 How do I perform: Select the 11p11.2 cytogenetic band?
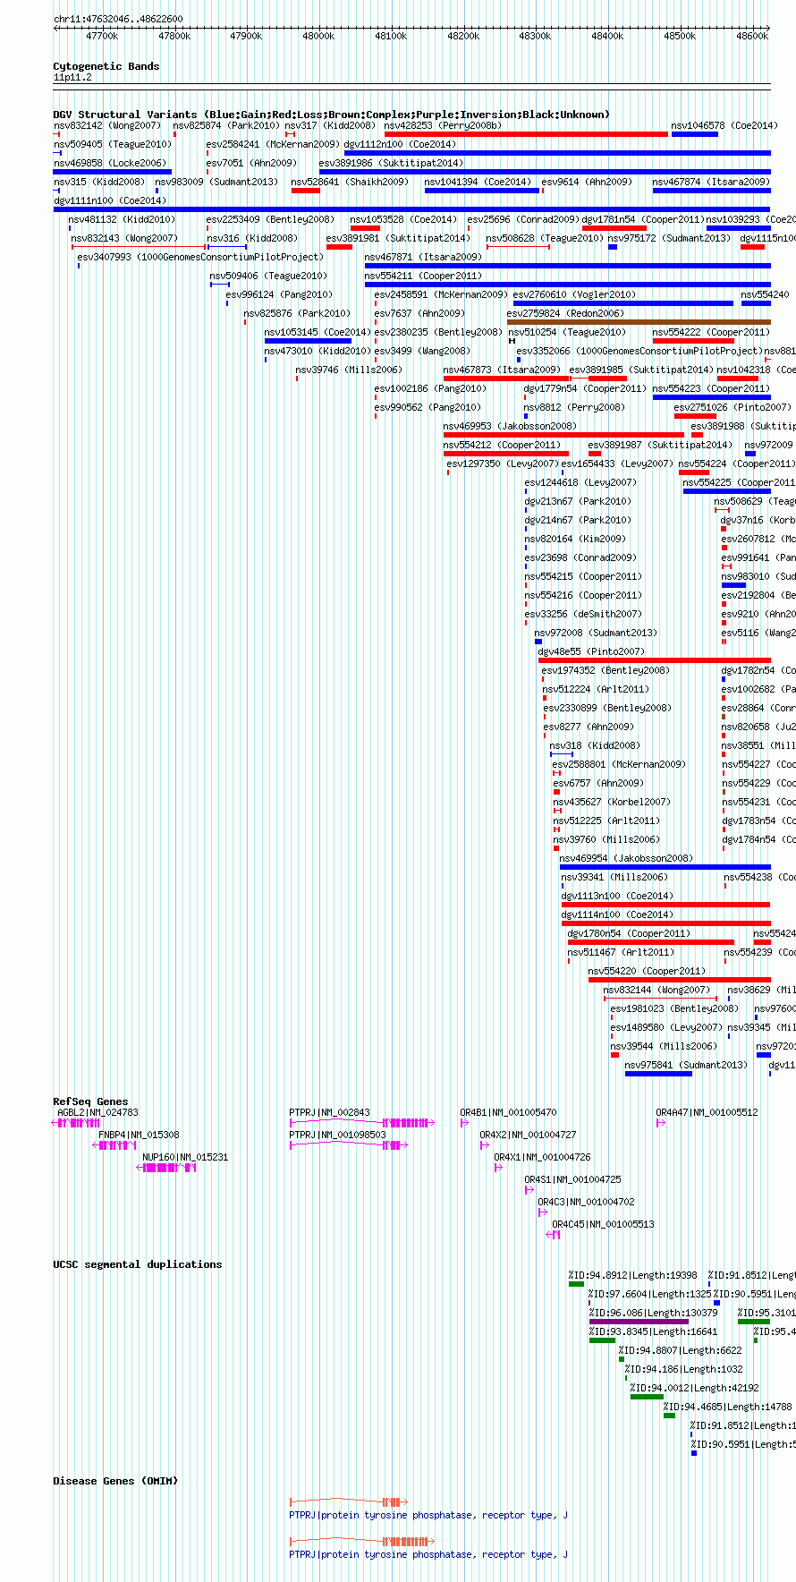pos(72,77)
